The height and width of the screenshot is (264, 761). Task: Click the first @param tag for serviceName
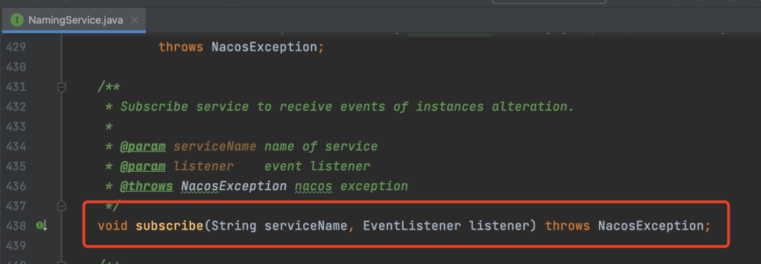pyautogui.click(x=143, y=146)
